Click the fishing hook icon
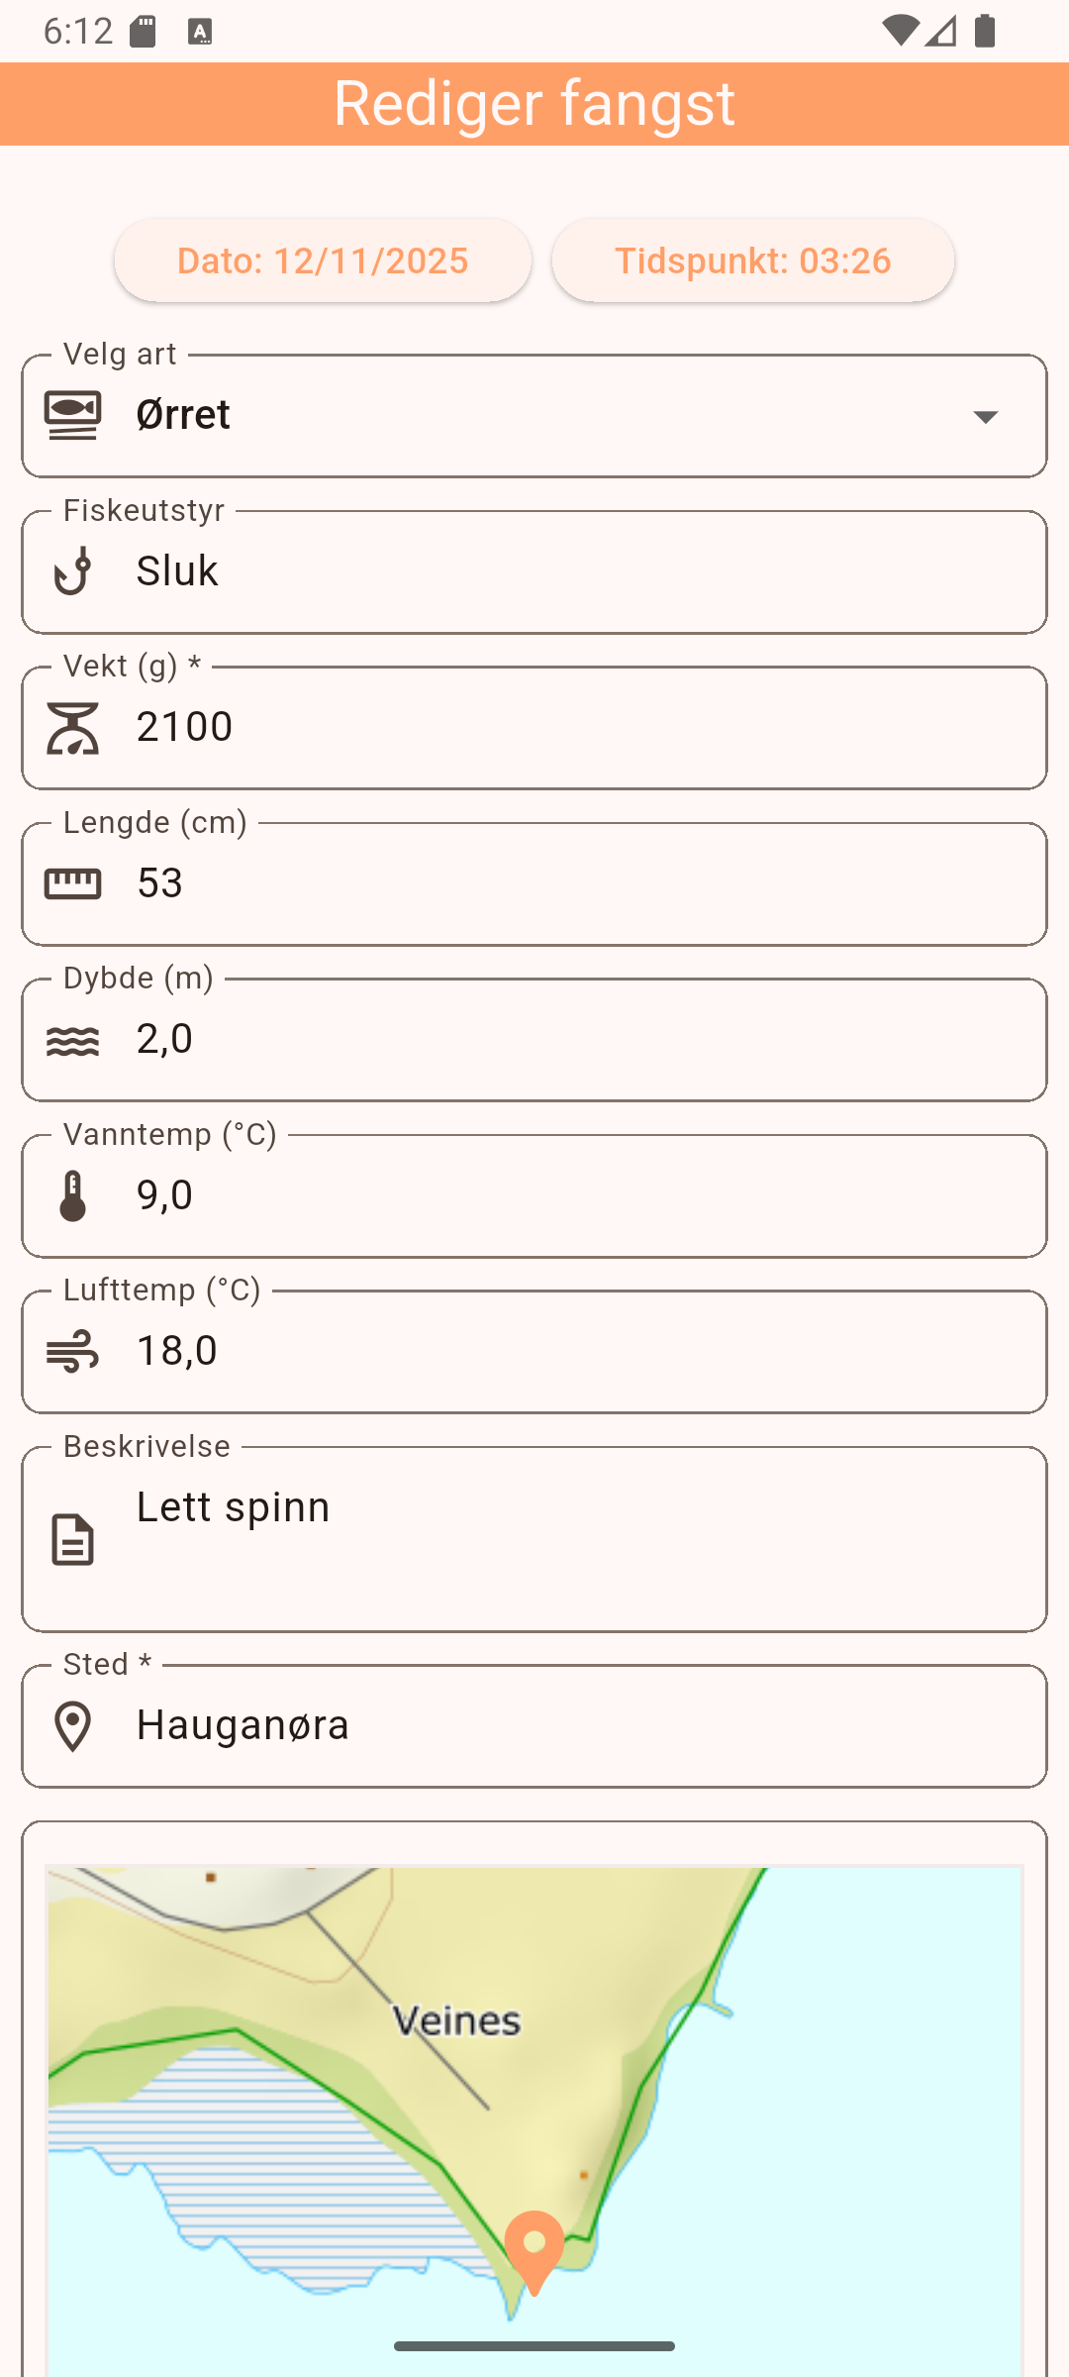Screen dimensions: 1069x2377 point(72,571)
